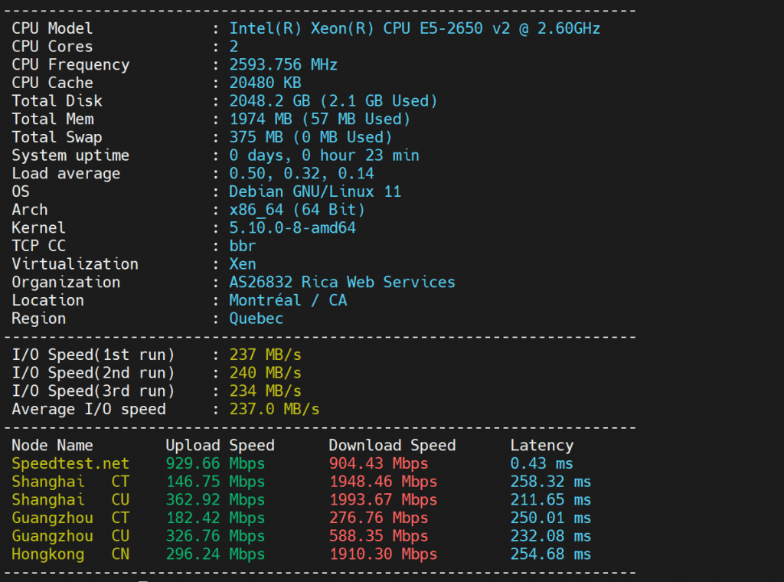Click the download speed 1993.67 Mbps
The width and height of the screenshot is (784, 582).
click(383, 499)
